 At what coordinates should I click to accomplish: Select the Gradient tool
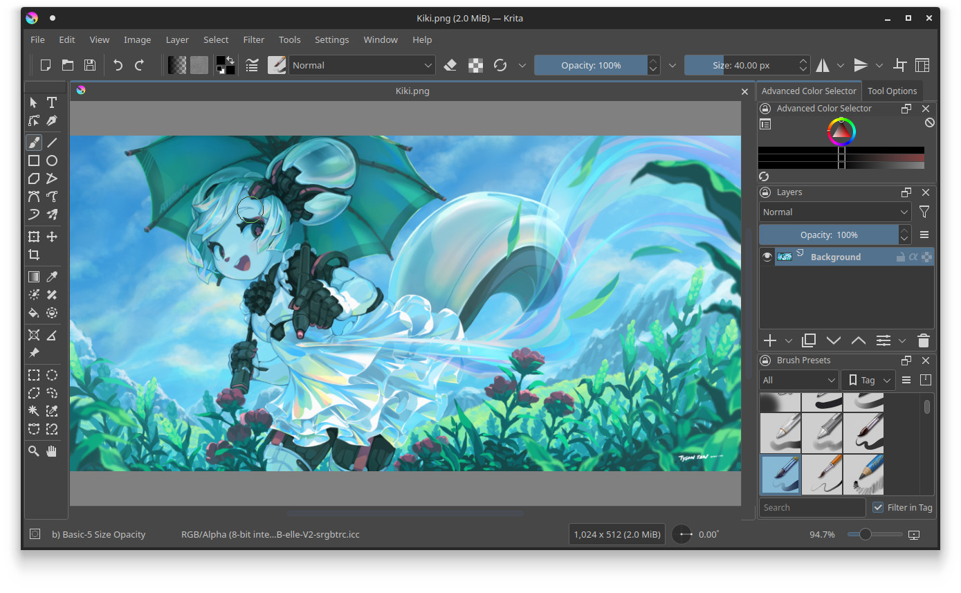tap(33, 277)
